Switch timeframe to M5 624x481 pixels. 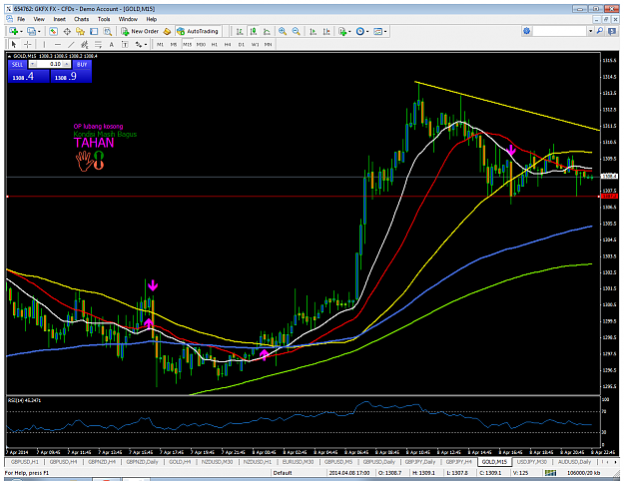click(x=174, y=45)
